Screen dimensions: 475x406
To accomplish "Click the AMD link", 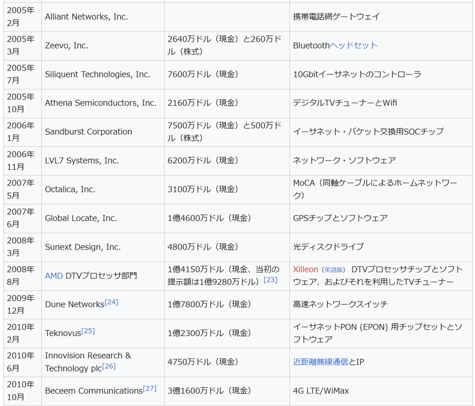I will click(x=53, y=276).
